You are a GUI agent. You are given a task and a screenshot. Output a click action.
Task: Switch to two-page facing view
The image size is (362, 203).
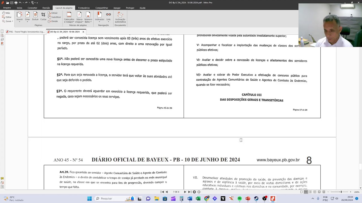point(310,192)
